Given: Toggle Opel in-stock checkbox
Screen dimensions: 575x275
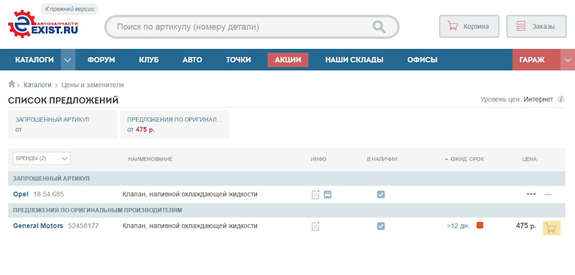Looking at the screenshot, I should 381,194.
